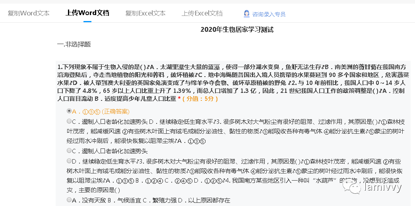
Task: Click the 咨询录入专员 link
Action: (x=269, y=14)
